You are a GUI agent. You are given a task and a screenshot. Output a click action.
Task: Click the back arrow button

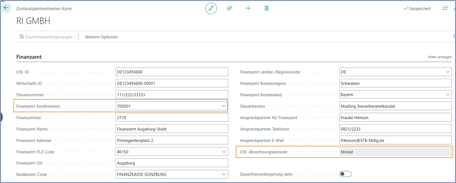[6, 8]
